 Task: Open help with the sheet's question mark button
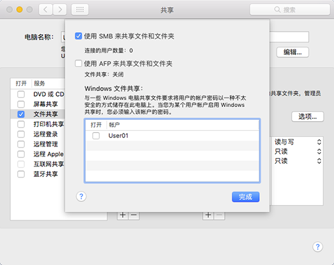tap(81, 197)
